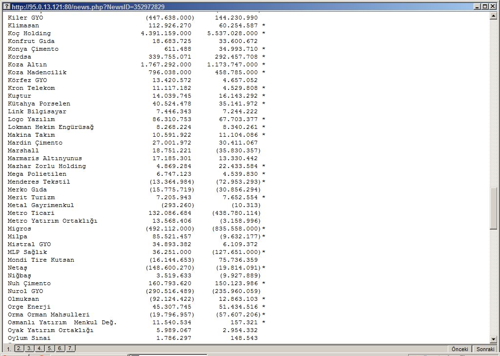Click the 'Milpa' entry
This screenshot has width=500, height=356.
click(x=18, y=237)
